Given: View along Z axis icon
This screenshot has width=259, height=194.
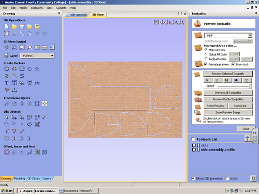Looking at the screenshot, I should [169, 22].
